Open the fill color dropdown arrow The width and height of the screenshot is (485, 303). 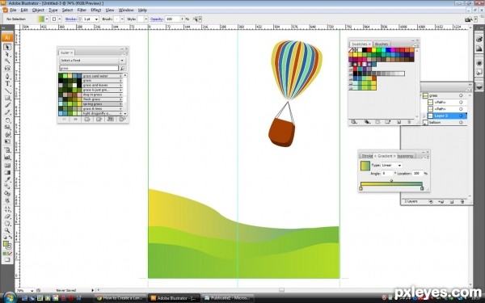pyautogui.click(x=47, y=19)
